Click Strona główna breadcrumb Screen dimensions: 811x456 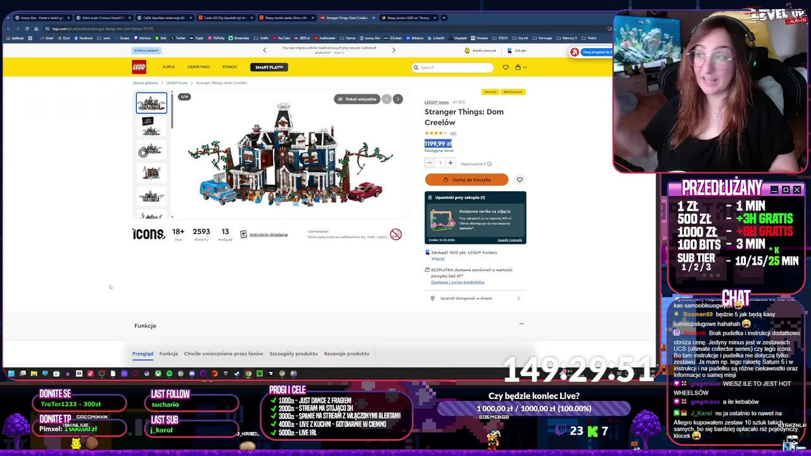[145, 83]
